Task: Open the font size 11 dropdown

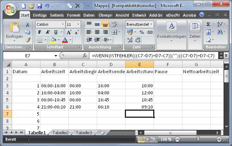Action: pos(78,24)
